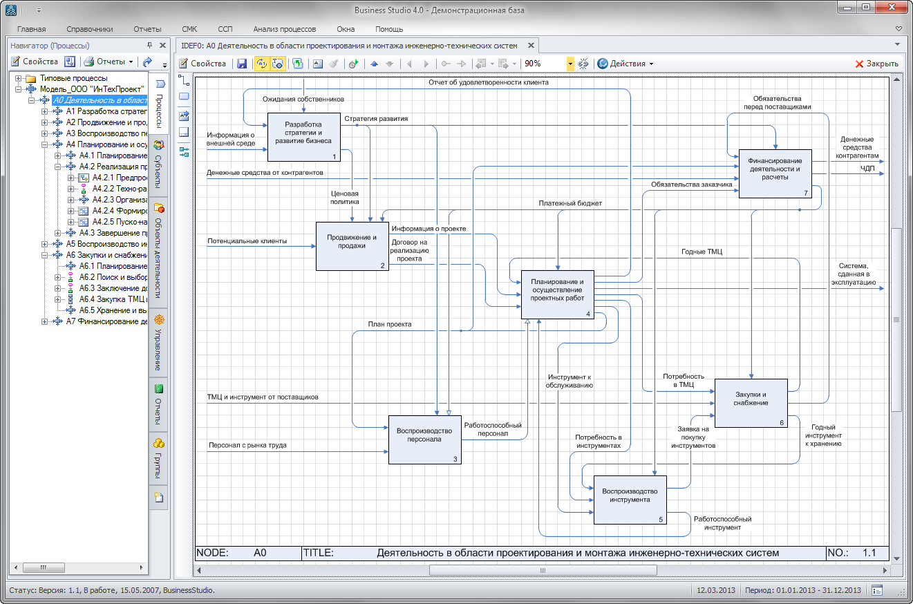Click the Save diagram floppy icon
The height and width of the screenshot is (604, 913).
[242, 64]
